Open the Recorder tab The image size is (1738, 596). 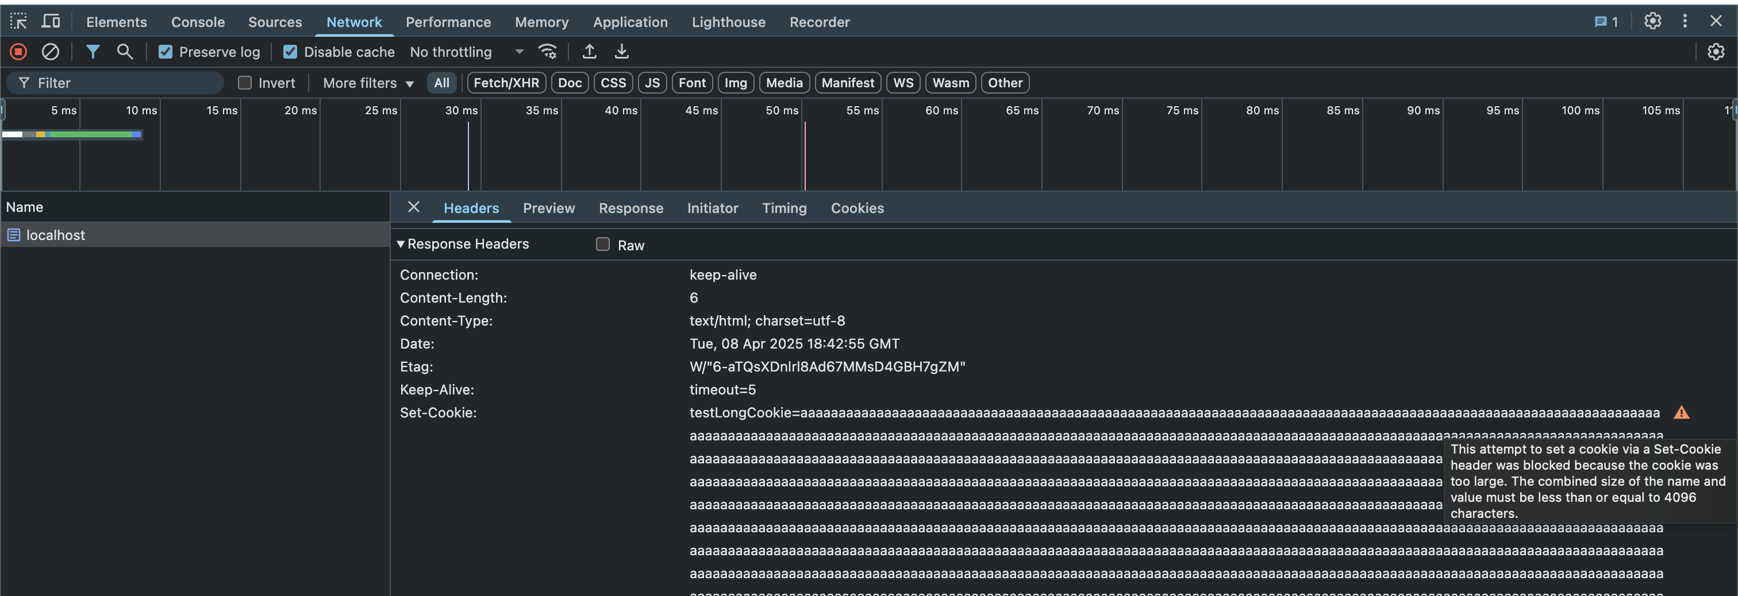point(820,22)
